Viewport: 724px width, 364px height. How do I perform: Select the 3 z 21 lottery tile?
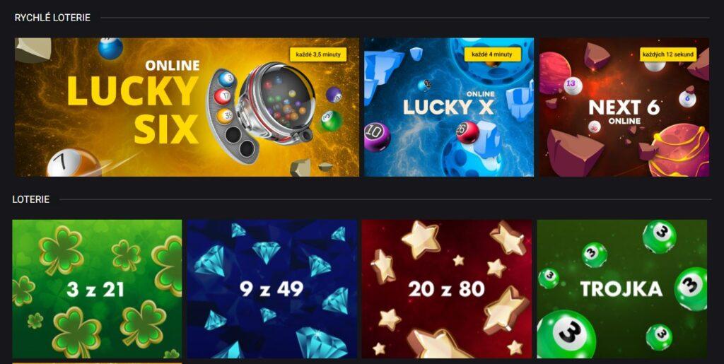pos(97,289)
